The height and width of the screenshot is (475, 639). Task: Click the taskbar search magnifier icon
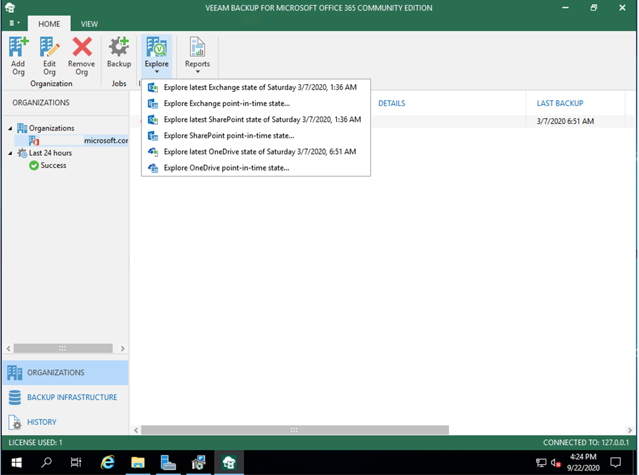tap(47, 462)
